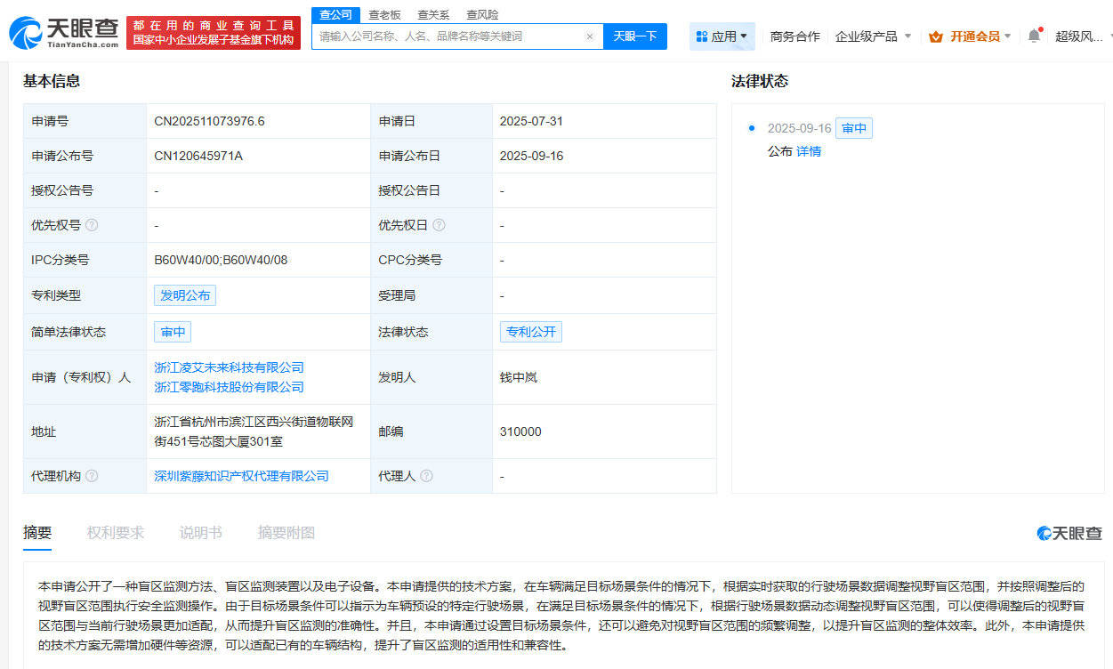Switch to the 查风险 search tab
Viewport: 1113px width, 669px height.
[482, 14]
